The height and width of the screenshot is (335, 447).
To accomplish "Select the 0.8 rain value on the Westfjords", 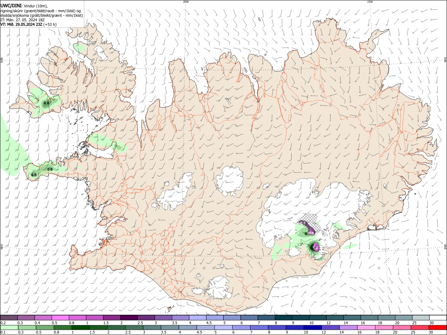I will coord(46,103).
